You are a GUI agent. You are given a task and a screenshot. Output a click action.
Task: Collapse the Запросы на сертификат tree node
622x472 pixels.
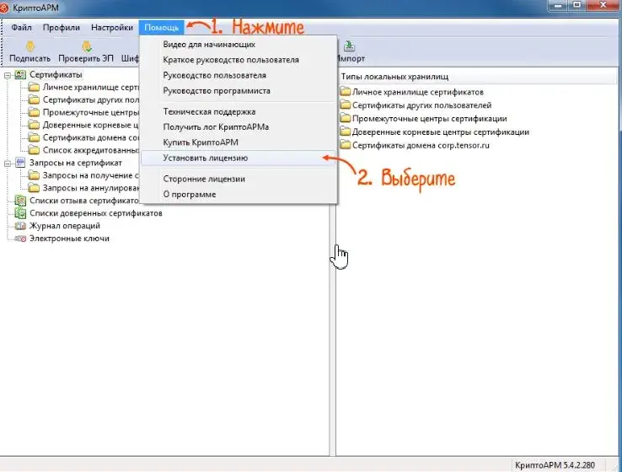[8, 163]
